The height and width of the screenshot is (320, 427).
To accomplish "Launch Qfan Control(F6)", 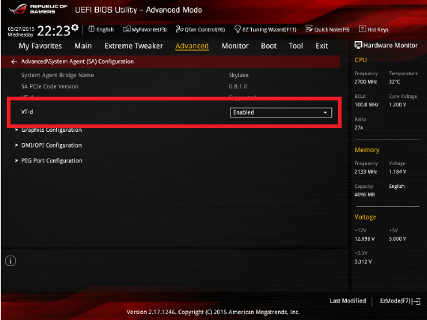I will [x=200, y=29].
